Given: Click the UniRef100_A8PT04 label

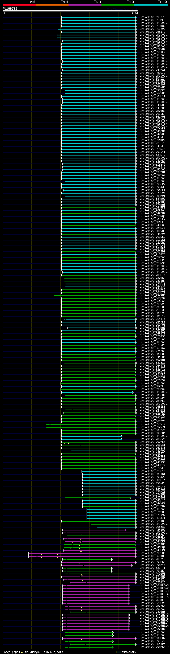Looking at the screenshot, I should 152,210.
